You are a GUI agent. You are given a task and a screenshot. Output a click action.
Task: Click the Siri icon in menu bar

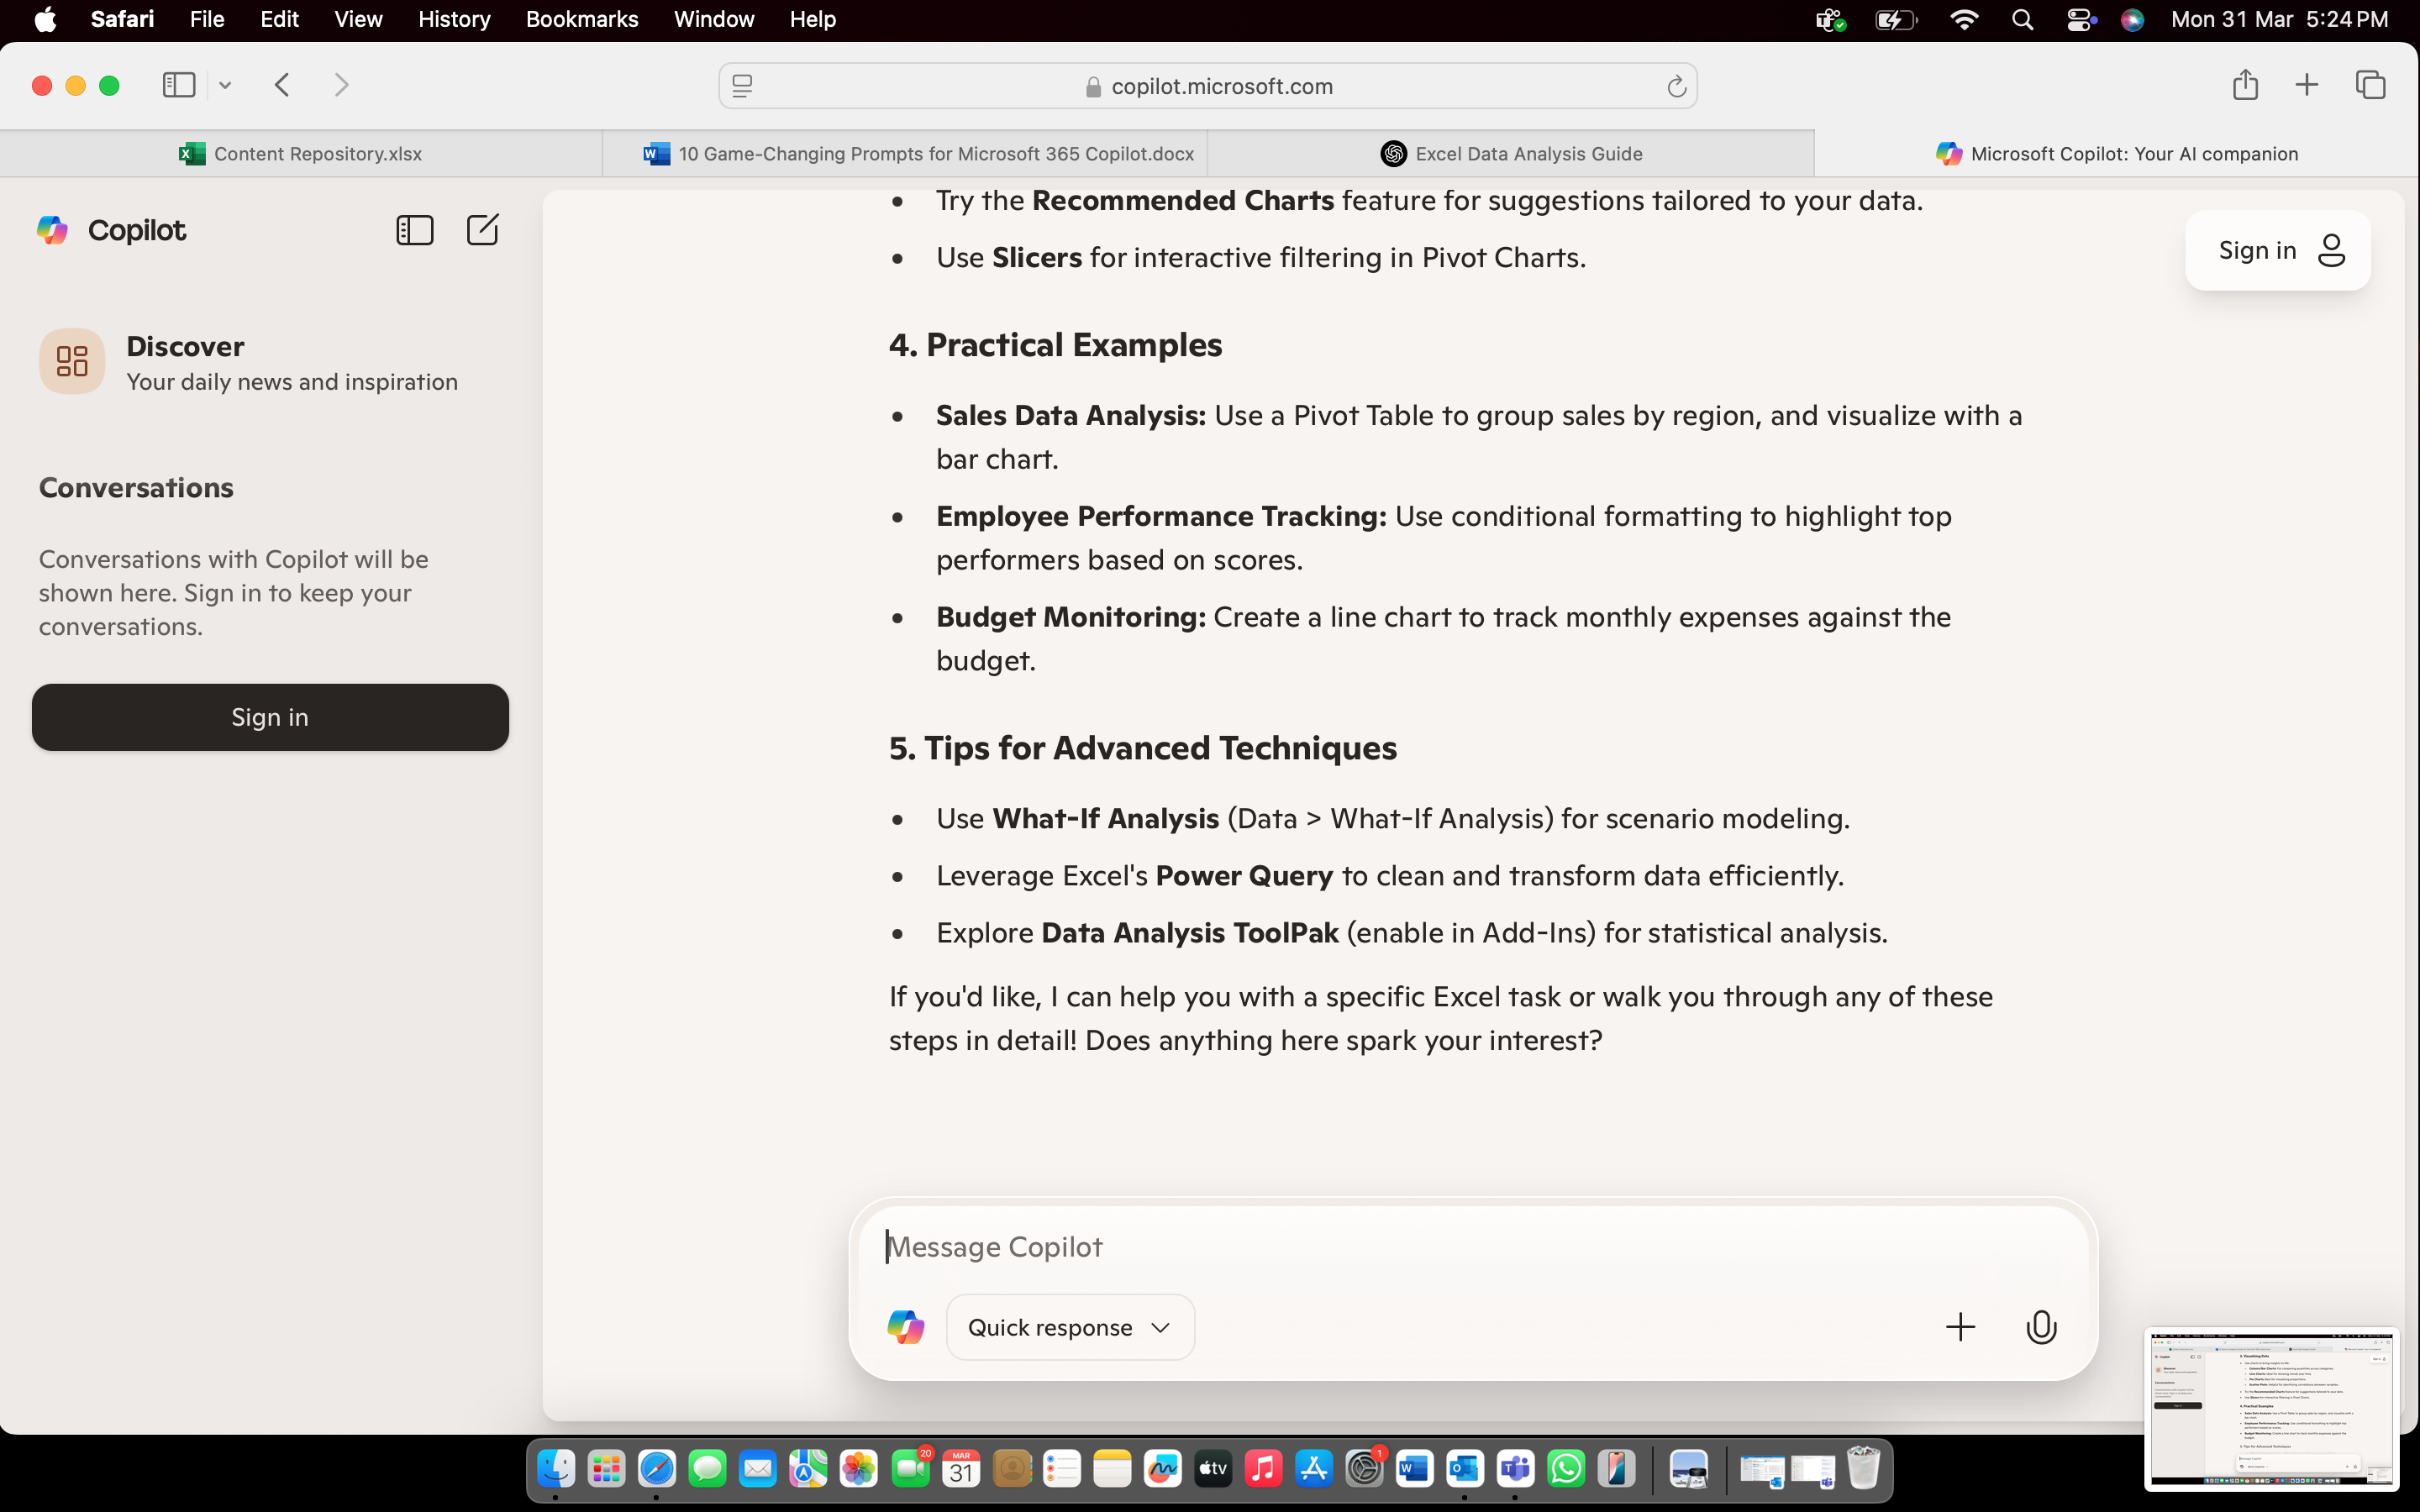click(2132, 20)
